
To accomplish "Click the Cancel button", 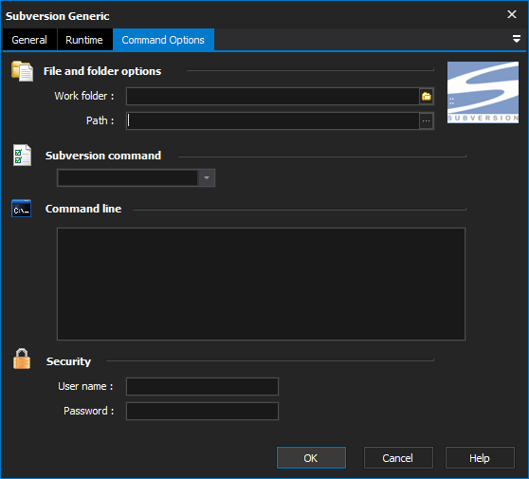I will [x=398, y=458].
